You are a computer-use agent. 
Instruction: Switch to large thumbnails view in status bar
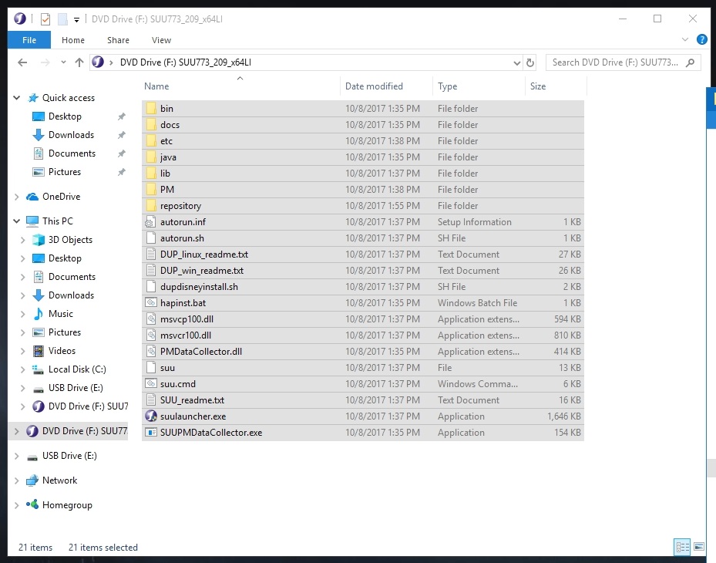698,547
